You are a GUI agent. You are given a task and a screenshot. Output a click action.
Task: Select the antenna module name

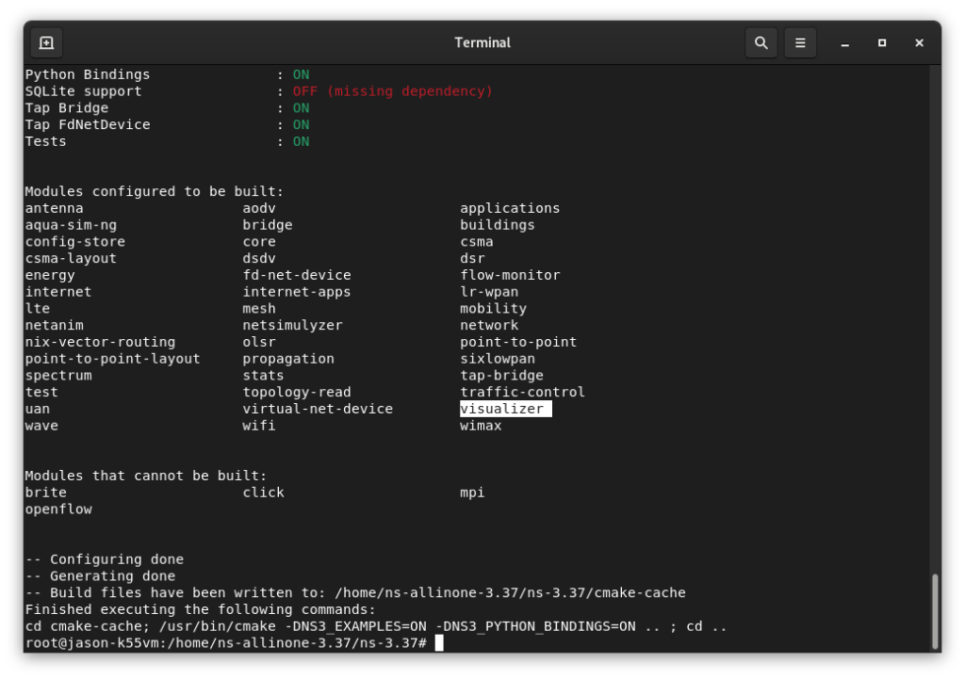coord(55,208)
